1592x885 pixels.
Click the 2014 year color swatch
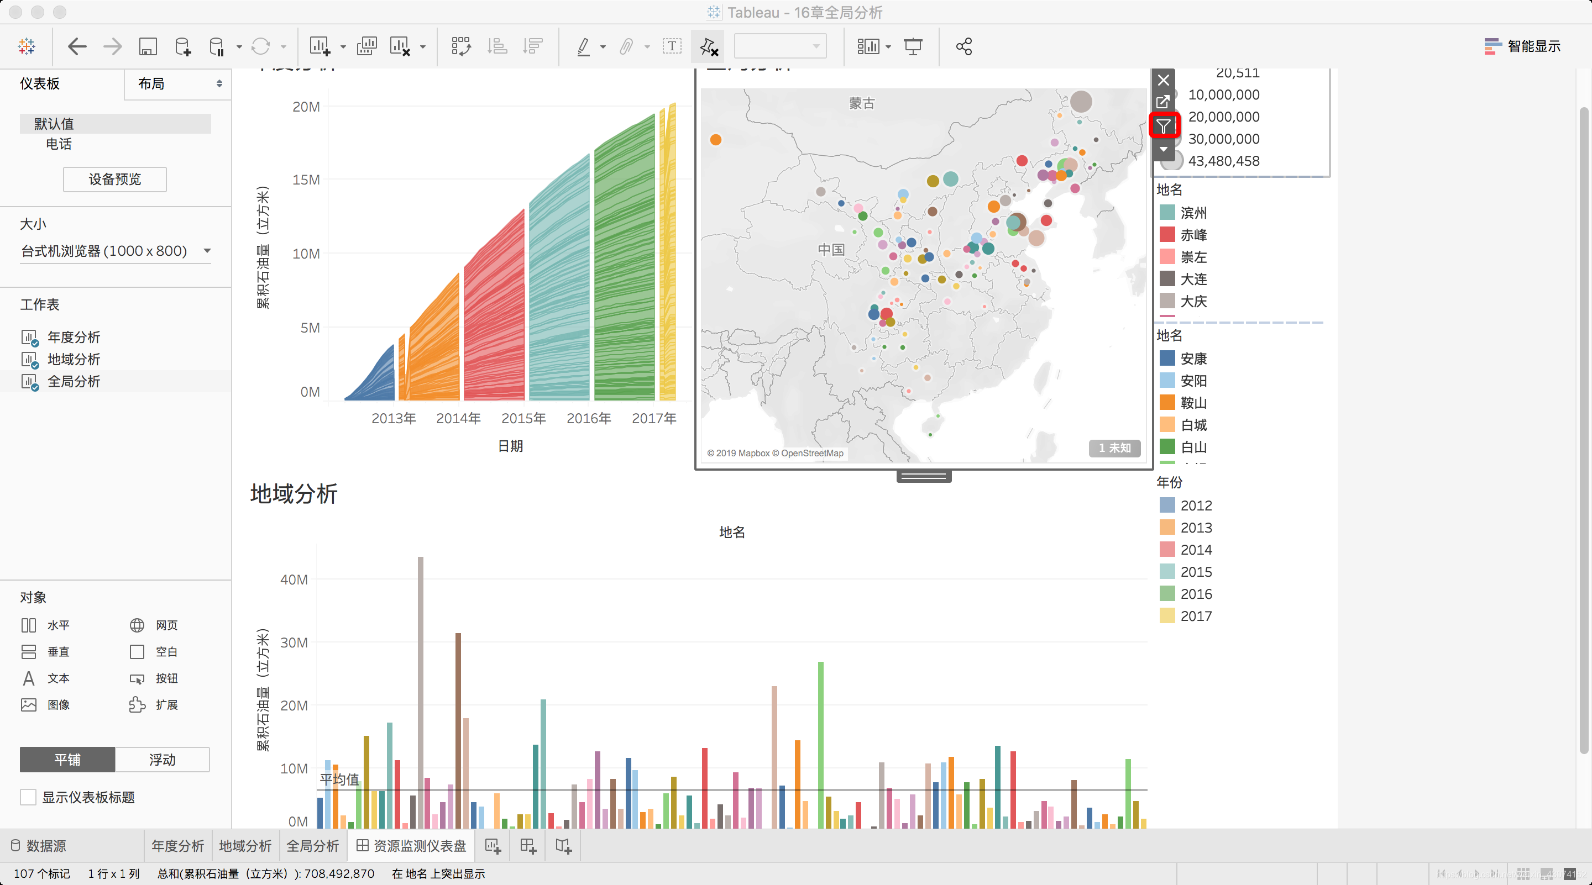coord(1167,549)
